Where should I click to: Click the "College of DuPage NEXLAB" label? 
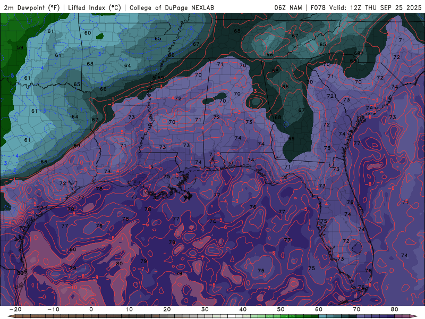coord(172,7)
